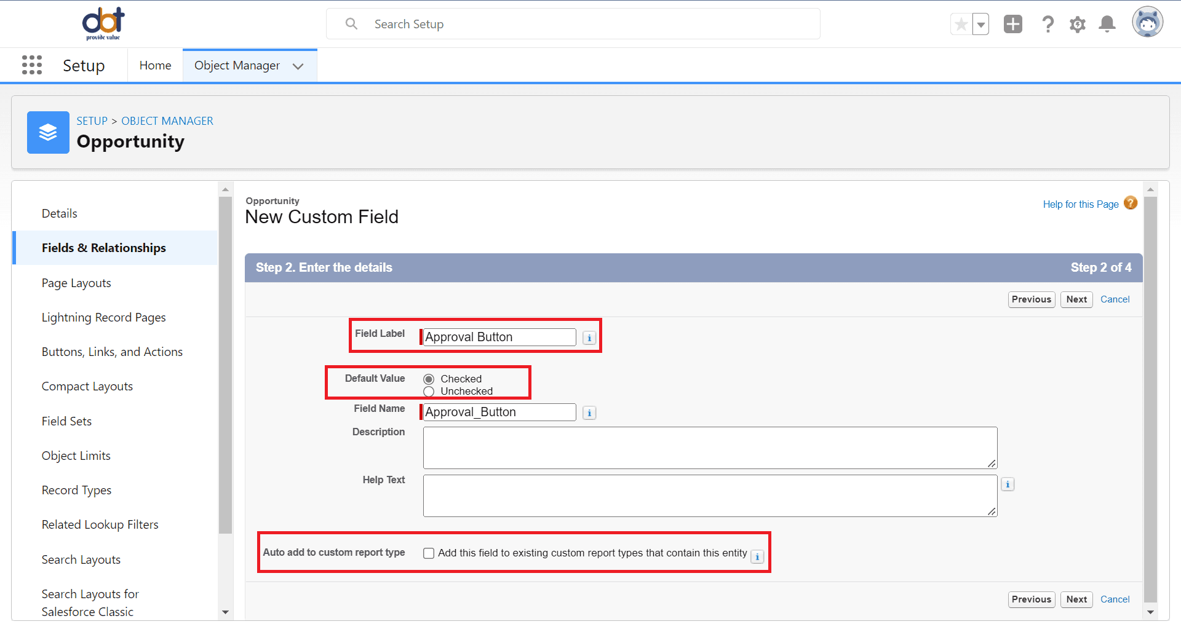
Task: Click the dat company logo
Action: point(103,23)
